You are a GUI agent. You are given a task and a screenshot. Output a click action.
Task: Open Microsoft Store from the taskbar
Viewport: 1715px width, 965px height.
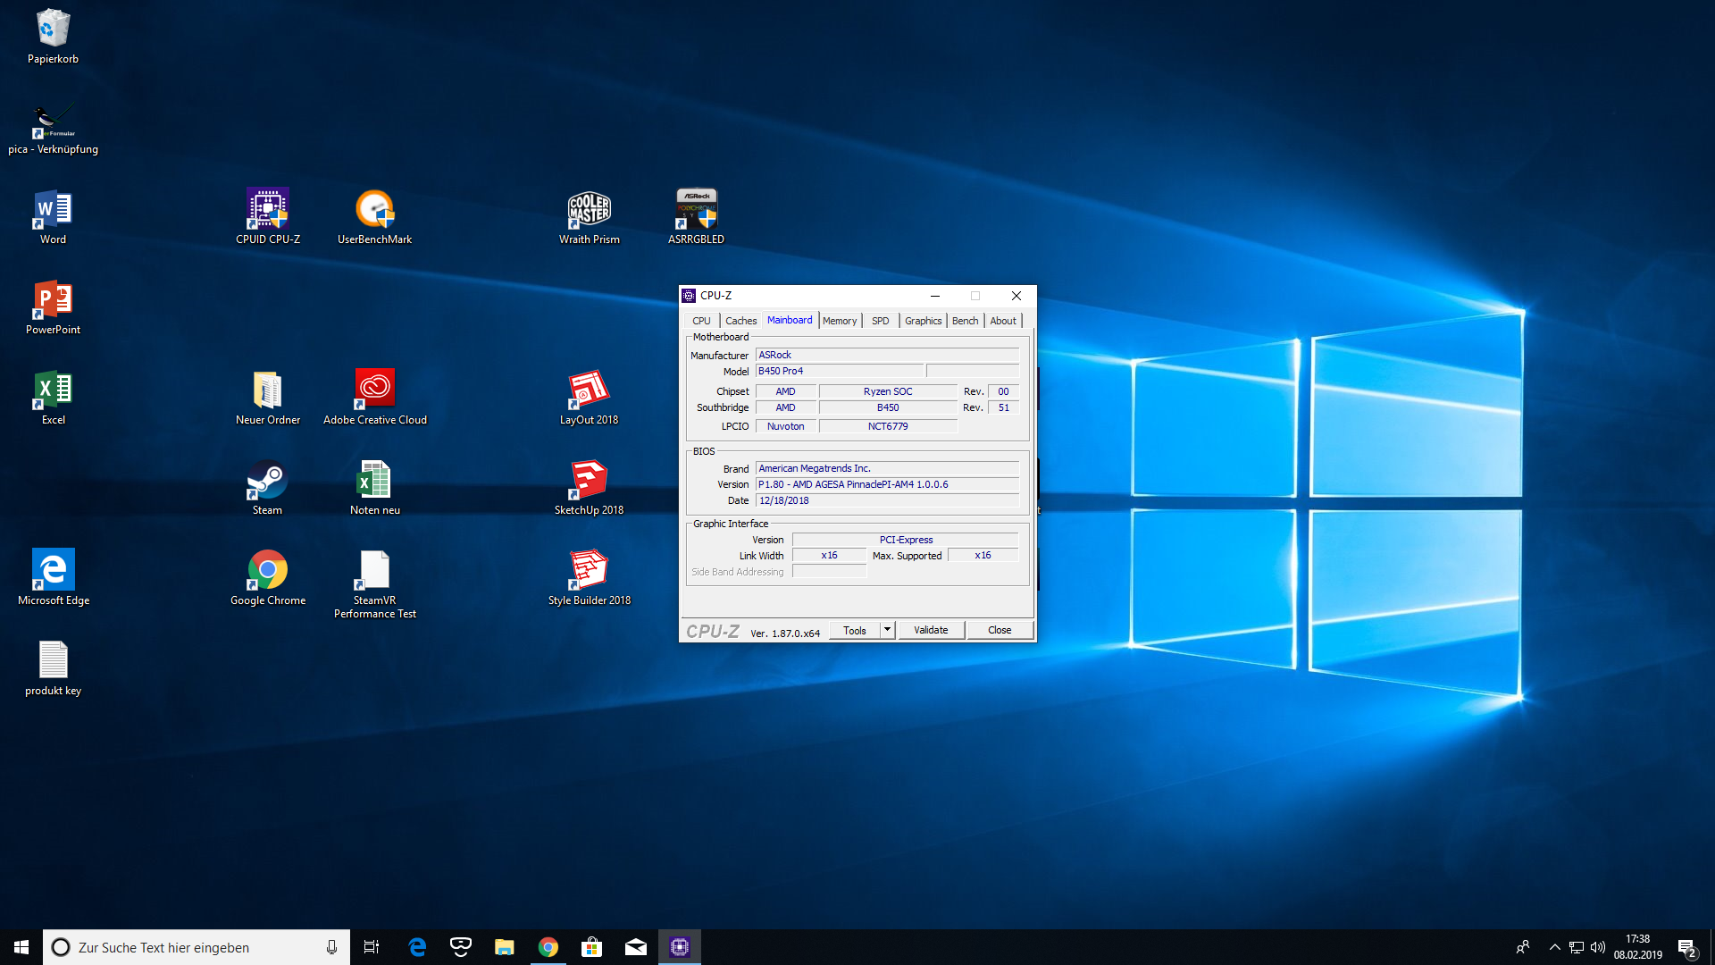(592, 947)
